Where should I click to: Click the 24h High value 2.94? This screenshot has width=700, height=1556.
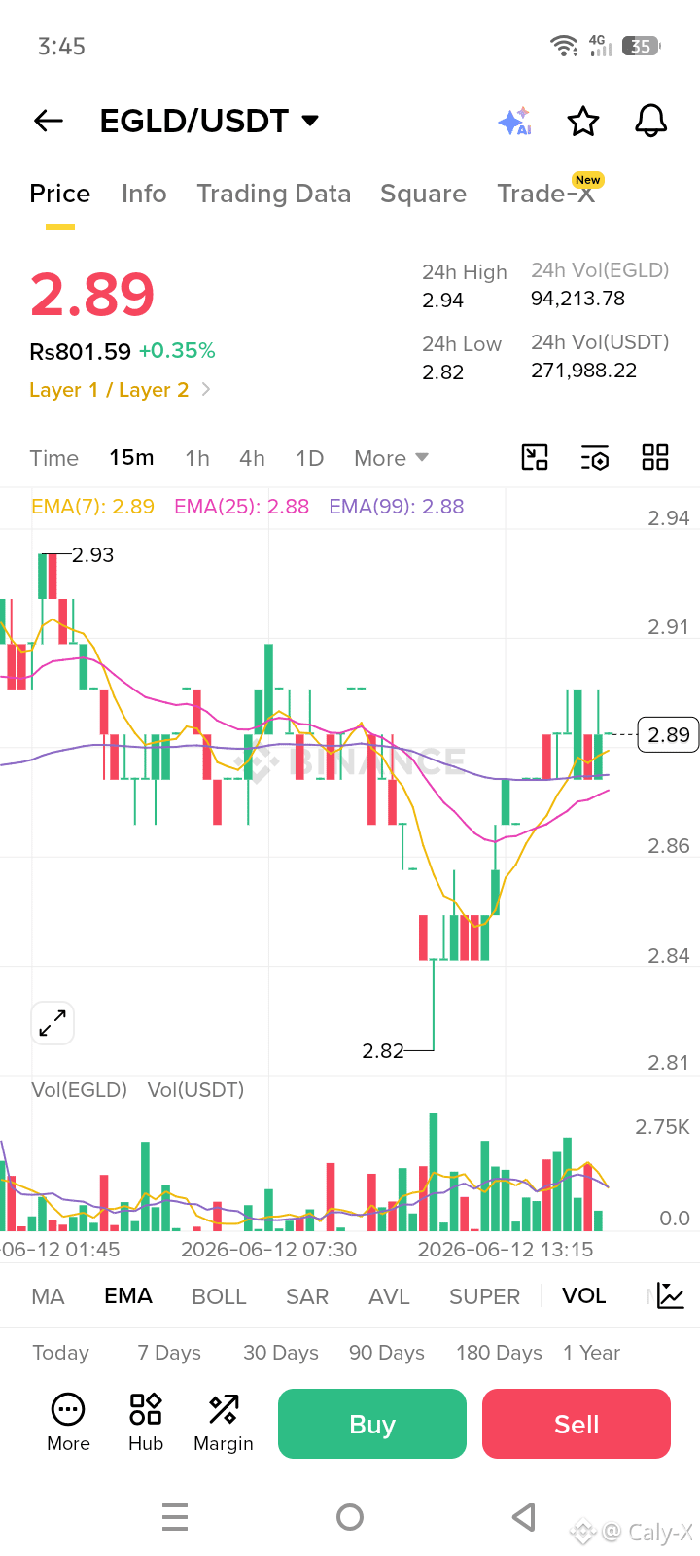tap(443, 301)
